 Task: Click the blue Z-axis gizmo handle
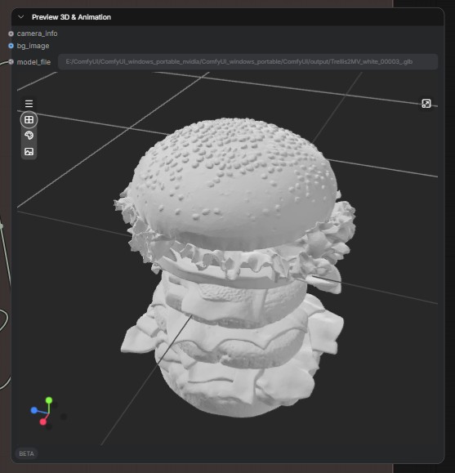34,410
